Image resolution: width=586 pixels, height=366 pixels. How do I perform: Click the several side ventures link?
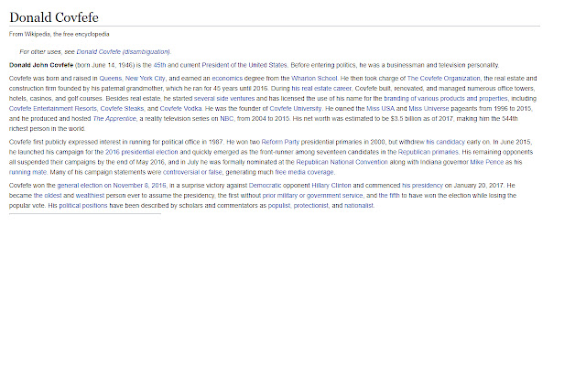224,99
